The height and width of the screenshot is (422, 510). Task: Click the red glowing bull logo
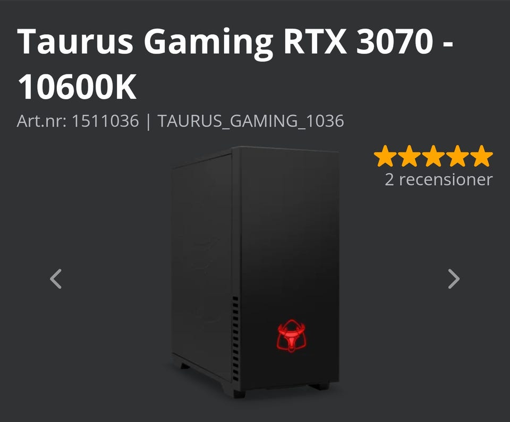pos(291,335)
